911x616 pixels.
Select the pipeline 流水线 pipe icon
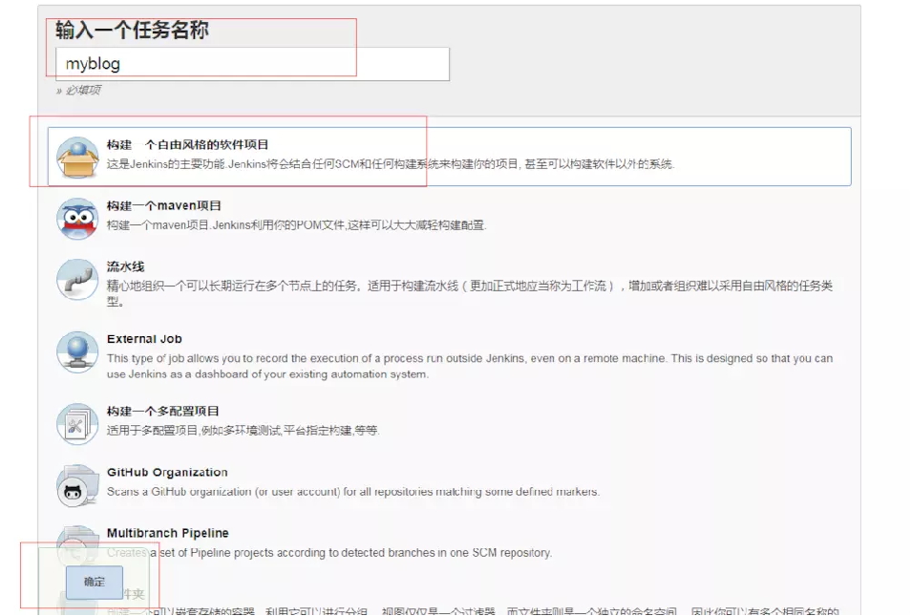coord(77,280)
